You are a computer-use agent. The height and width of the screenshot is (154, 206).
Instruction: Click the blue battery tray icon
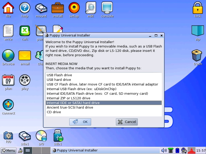[x=177, y=150]
